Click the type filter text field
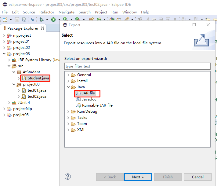This screenshot has width=217, height=186. tap(137, 66)
